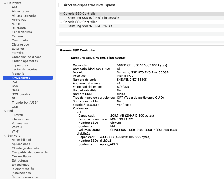Select Estructuras in sidebar
This screenshot has height=179, width=224.
pyautogui.click(x=20, y=161)
